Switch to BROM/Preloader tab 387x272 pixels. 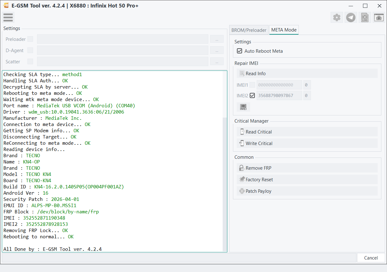249,30
